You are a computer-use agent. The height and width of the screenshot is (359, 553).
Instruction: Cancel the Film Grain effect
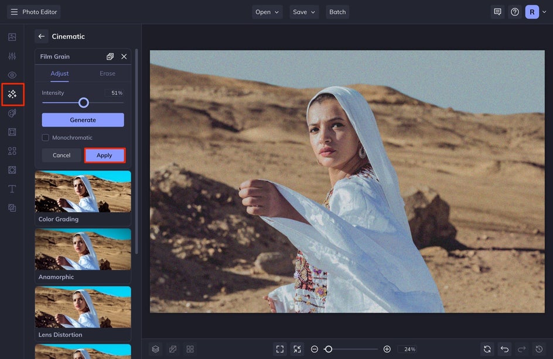(62, 155)
